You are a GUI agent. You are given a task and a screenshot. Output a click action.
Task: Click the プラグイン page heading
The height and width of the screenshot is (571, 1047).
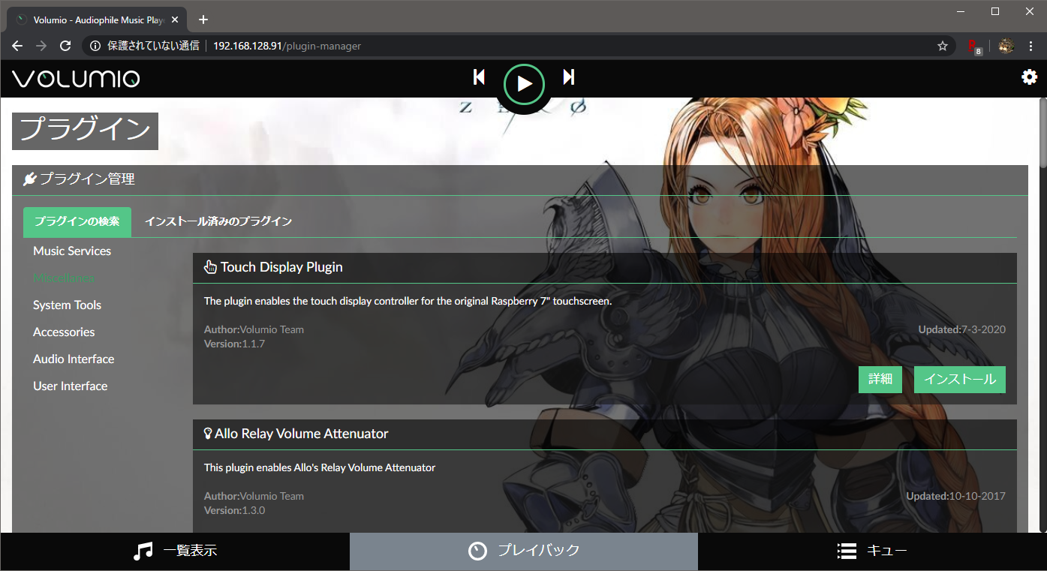tap(85, 131)
